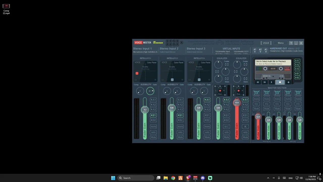
Task: Stop the cassette recorder
Action: tap(280, 82)
